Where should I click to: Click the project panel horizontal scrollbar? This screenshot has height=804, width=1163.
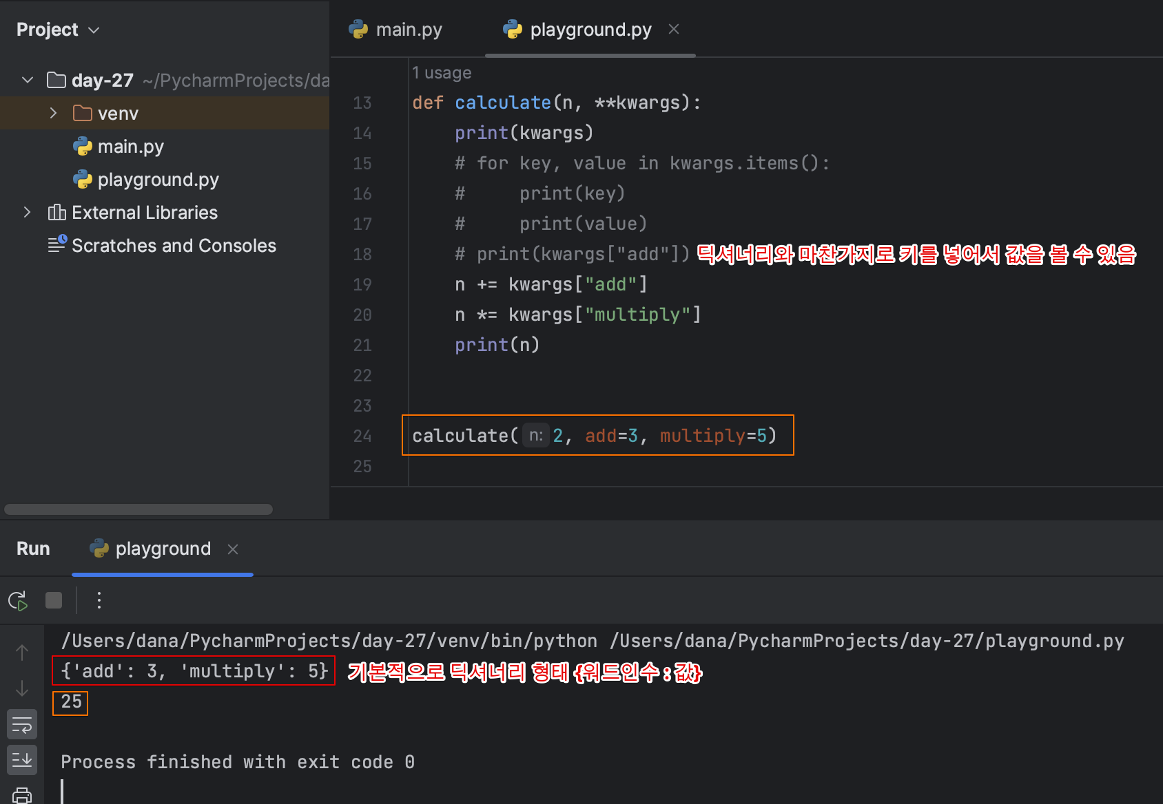click(138, 509)
